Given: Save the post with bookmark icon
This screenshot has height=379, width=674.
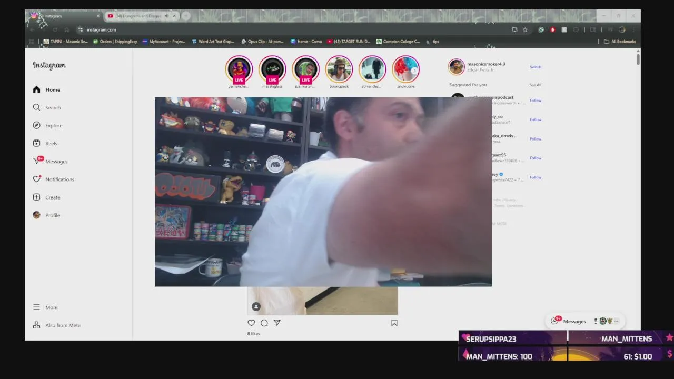Looking at the screenshot, I should coord(394,323).
